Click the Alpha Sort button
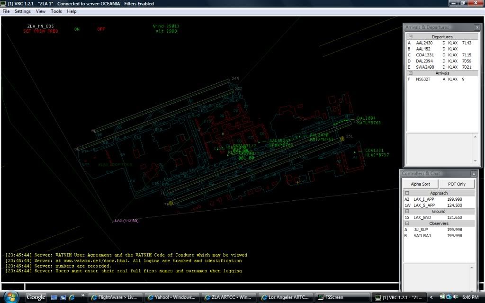This screenshot has width=485, height=303. click(x=421, y=184)
